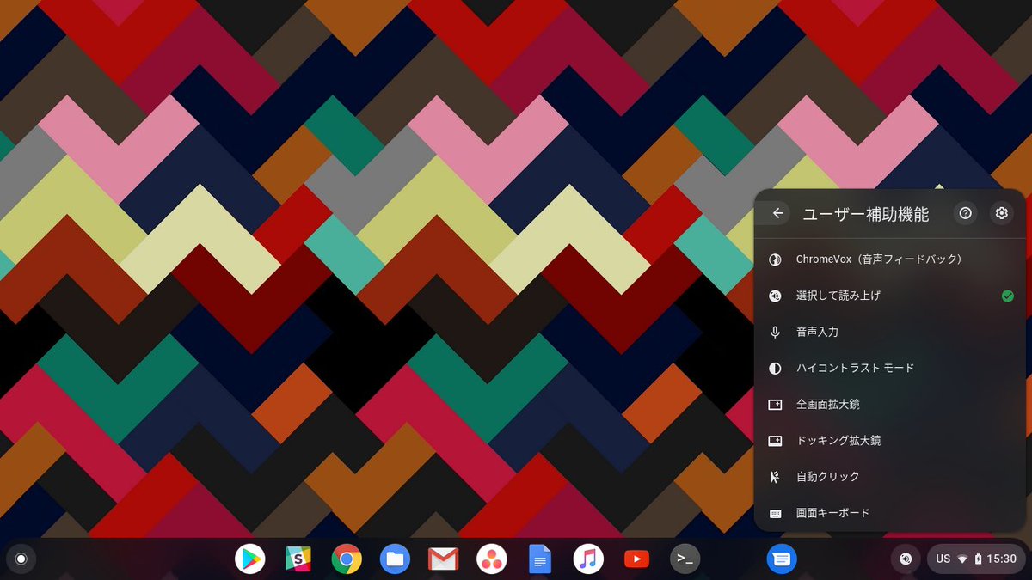Click the keyboard icon for 画面キーボード
Viewport: 1032px width, 580px height.
pos(775,513)
